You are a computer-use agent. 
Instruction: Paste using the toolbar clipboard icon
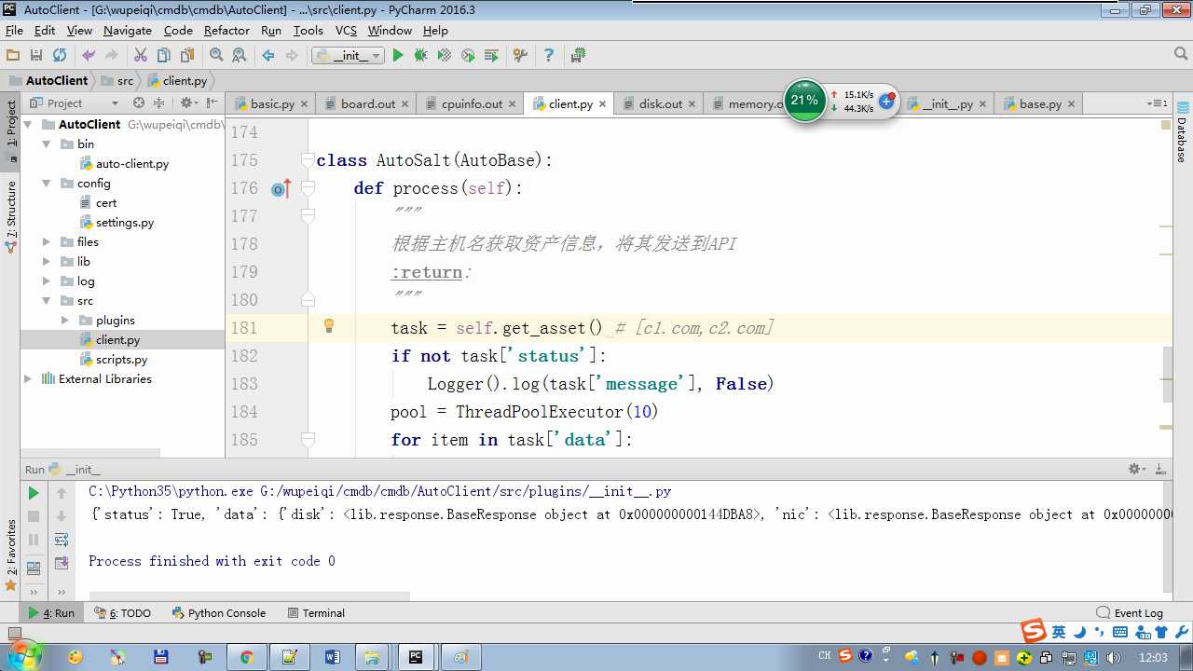pyautogui.click(x=187, y=56)
